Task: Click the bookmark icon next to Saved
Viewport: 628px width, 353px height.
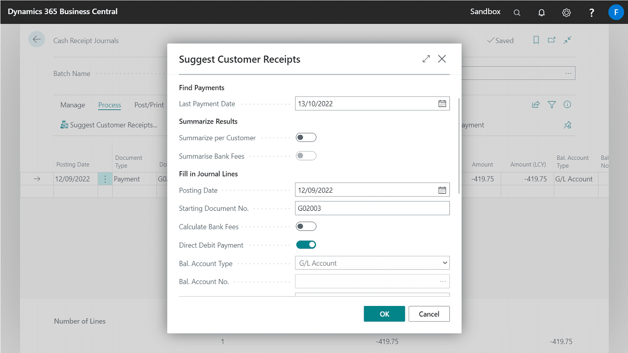Action: click(536, 40)
